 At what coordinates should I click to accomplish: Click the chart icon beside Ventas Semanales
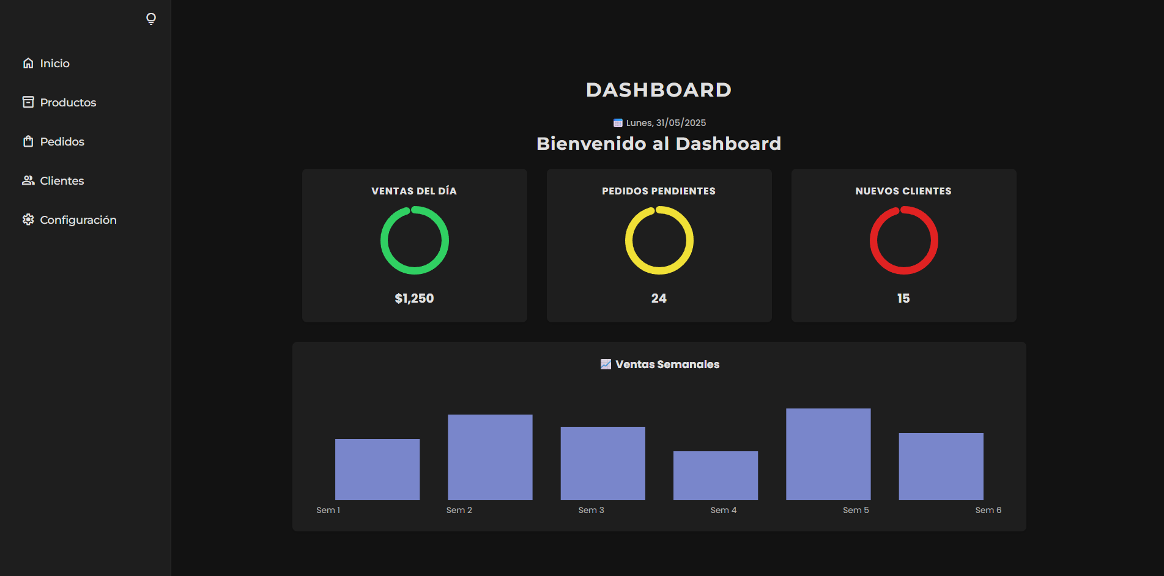click(606, 364)
